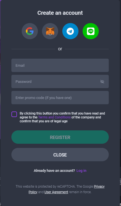The image size is (121, 206).
Task: Choose the MetaMask fox icon
Action: pos(50,31)
